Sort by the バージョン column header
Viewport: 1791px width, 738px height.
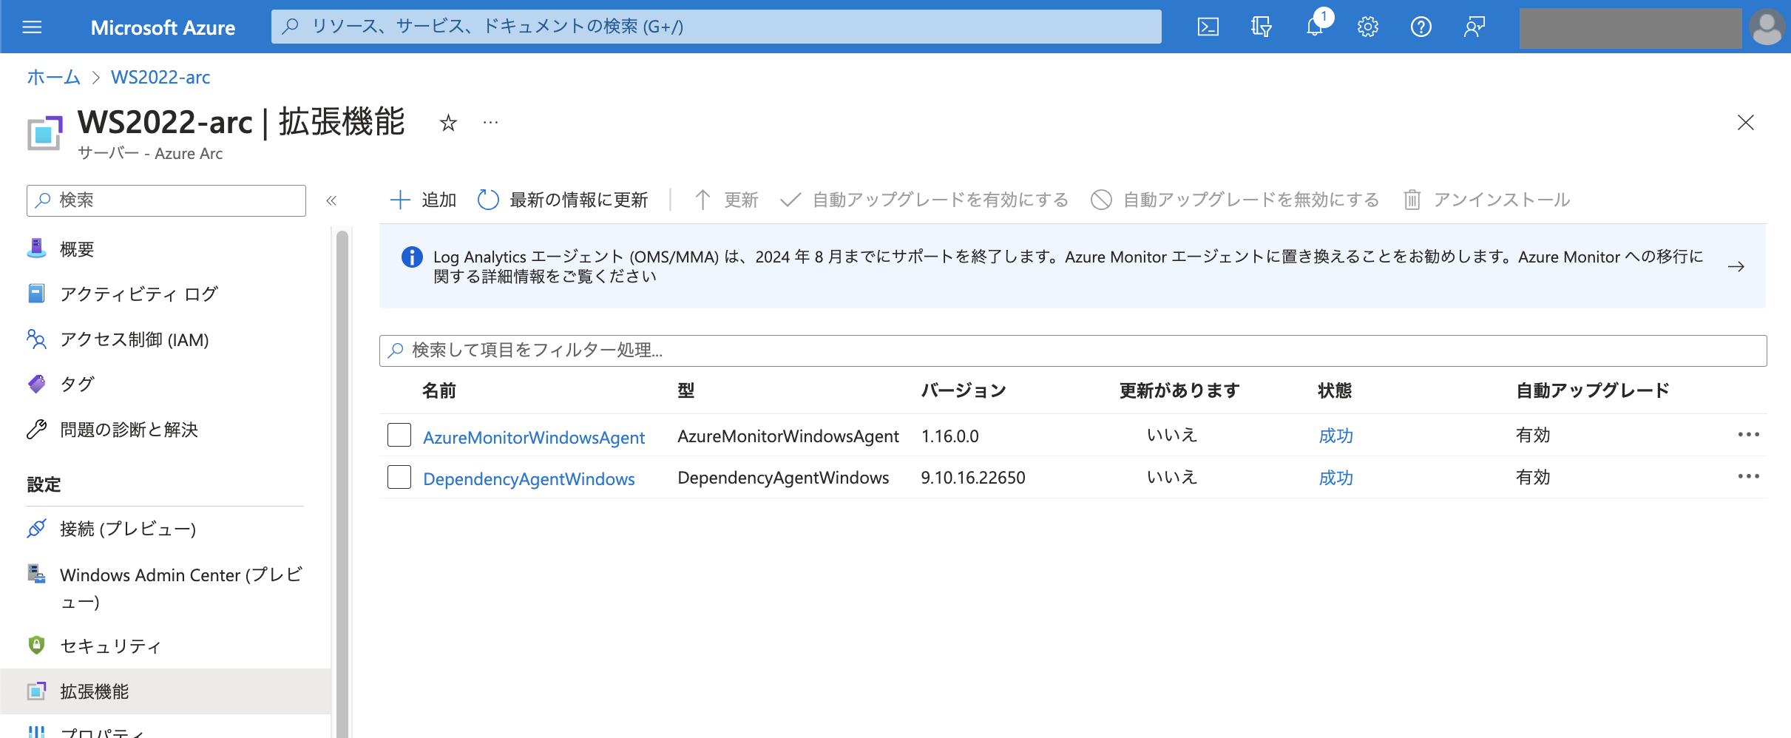(x=964, y=390)
